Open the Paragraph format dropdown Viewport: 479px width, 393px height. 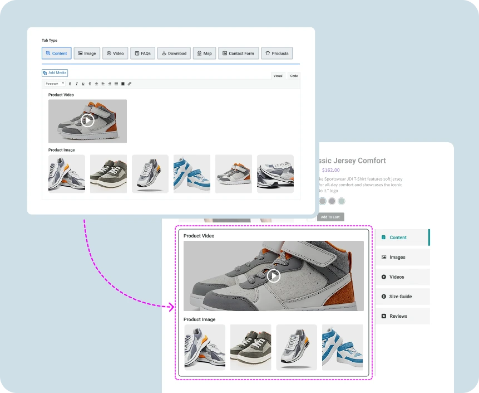click(55, 84)
